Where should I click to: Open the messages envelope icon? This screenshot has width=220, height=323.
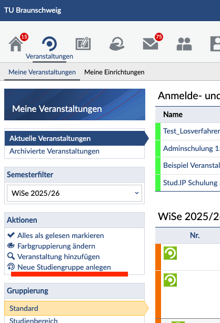pyautogui.click(x=151, y=44)
